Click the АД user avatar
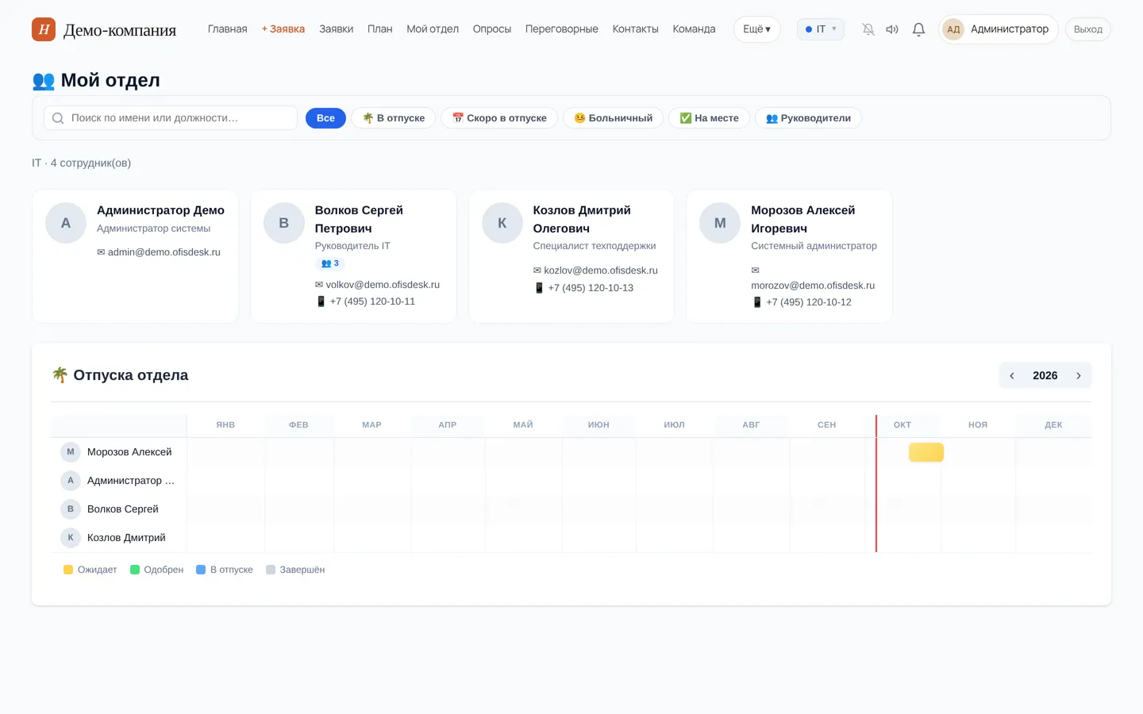Viewport: 1143px width, 714px height. coord(953,29)
